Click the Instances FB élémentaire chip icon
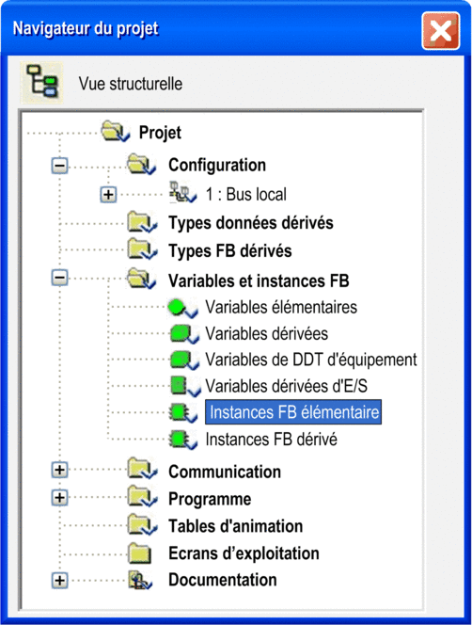Screen dimensions: 472x625 point(183,412)
